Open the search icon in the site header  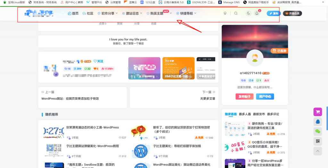[x=236, y=13]
